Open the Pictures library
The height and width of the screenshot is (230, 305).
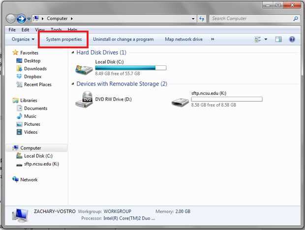coord(32,124)
